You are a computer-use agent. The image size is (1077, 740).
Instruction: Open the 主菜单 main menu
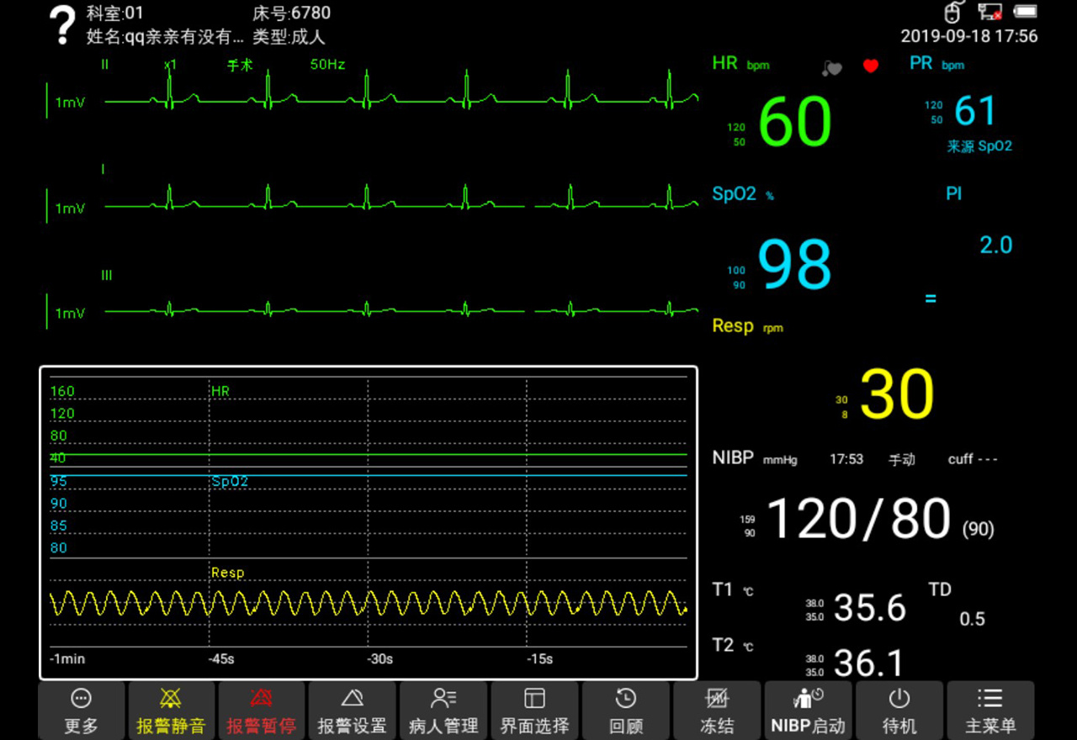(989, 711)
